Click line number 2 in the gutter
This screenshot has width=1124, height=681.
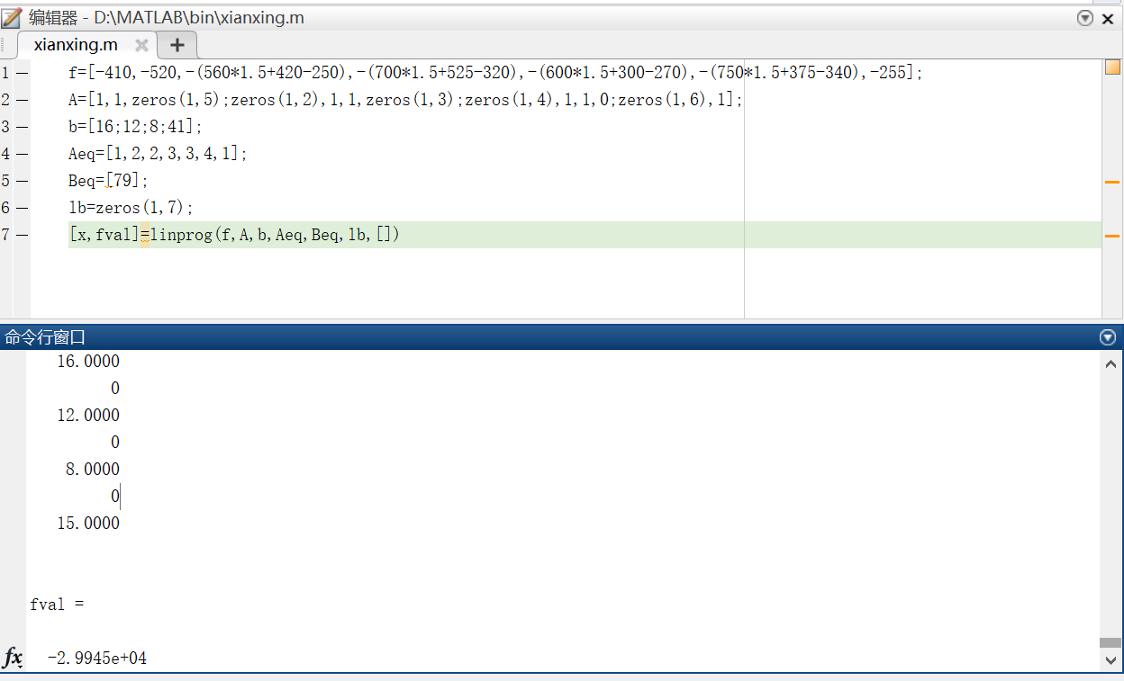5,100
